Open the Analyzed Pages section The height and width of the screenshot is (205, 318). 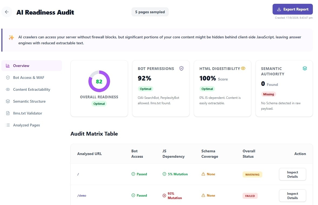pos(32,125)
